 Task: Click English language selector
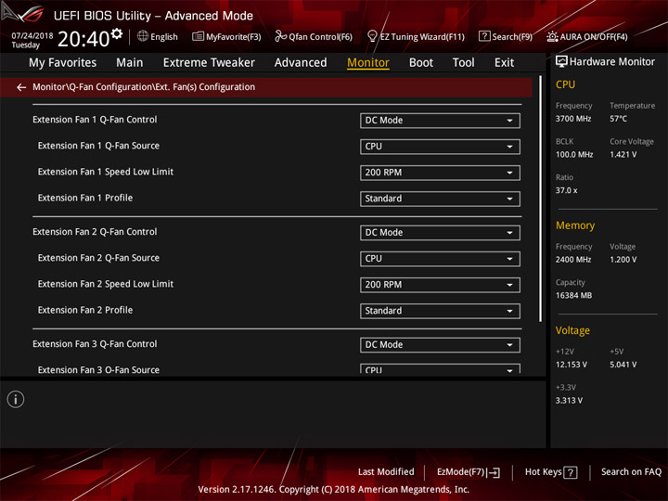pos(158,36)
